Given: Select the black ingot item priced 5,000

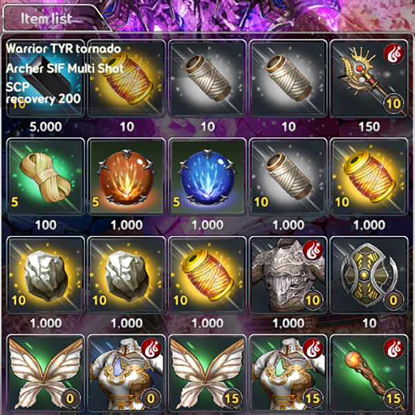Looking at the screenshot, I should [x=45, y=78].
